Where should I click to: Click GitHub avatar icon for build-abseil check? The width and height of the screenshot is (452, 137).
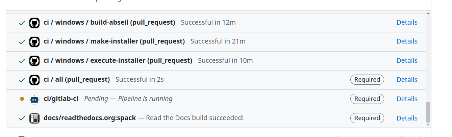(x=34, y=23)
